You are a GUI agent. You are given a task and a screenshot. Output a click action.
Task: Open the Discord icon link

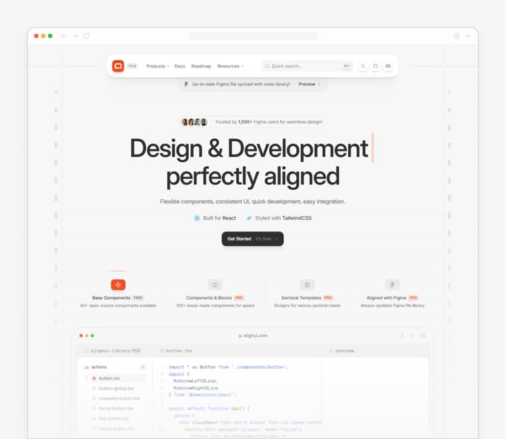click(388, 66)
